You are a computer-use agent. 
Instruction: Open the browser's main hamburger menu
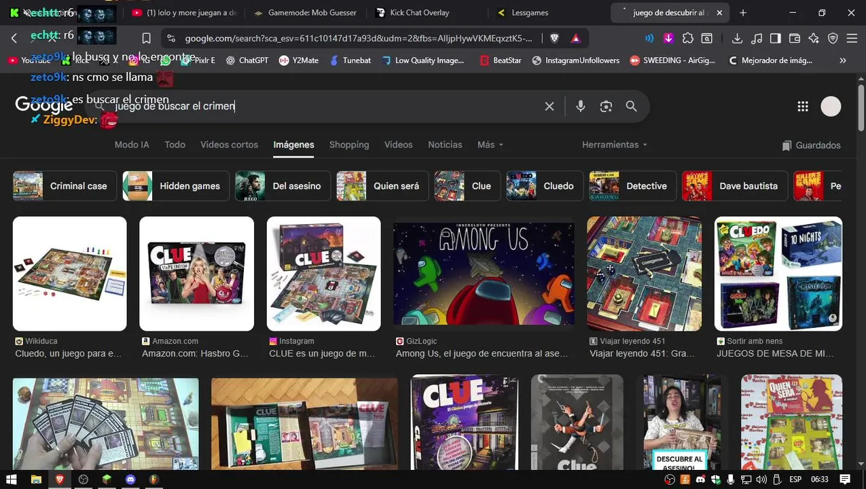click(852, 38)
